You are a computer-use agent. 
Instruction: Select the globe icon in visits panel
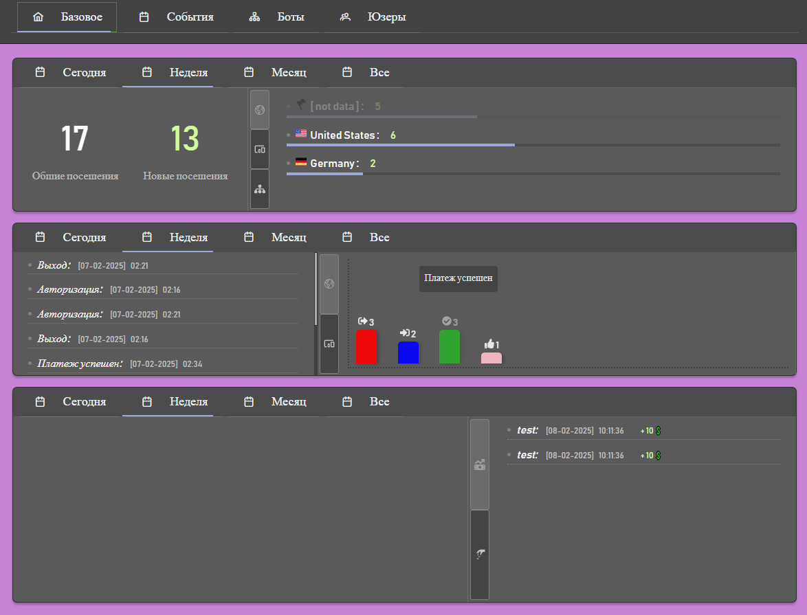tap(260, 110)
